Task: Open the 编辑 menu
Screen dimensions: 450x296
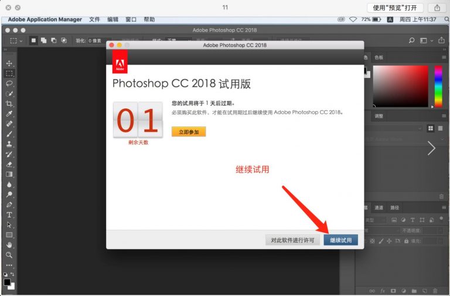Action: (112, 19)
